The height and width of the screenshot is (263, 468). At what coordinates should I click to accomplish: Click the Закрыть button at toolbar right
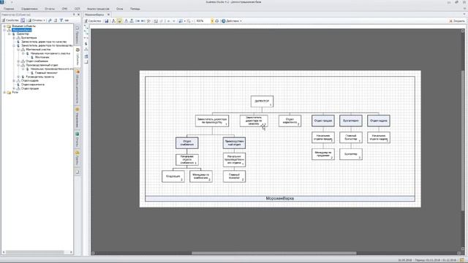coord(457,21)
